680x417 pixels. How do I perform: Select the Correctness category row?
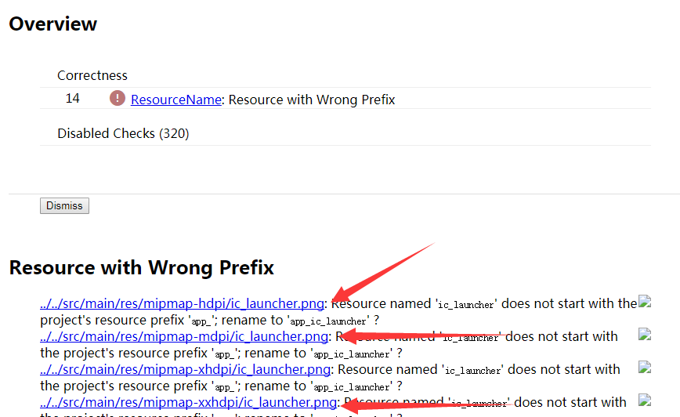345,75
